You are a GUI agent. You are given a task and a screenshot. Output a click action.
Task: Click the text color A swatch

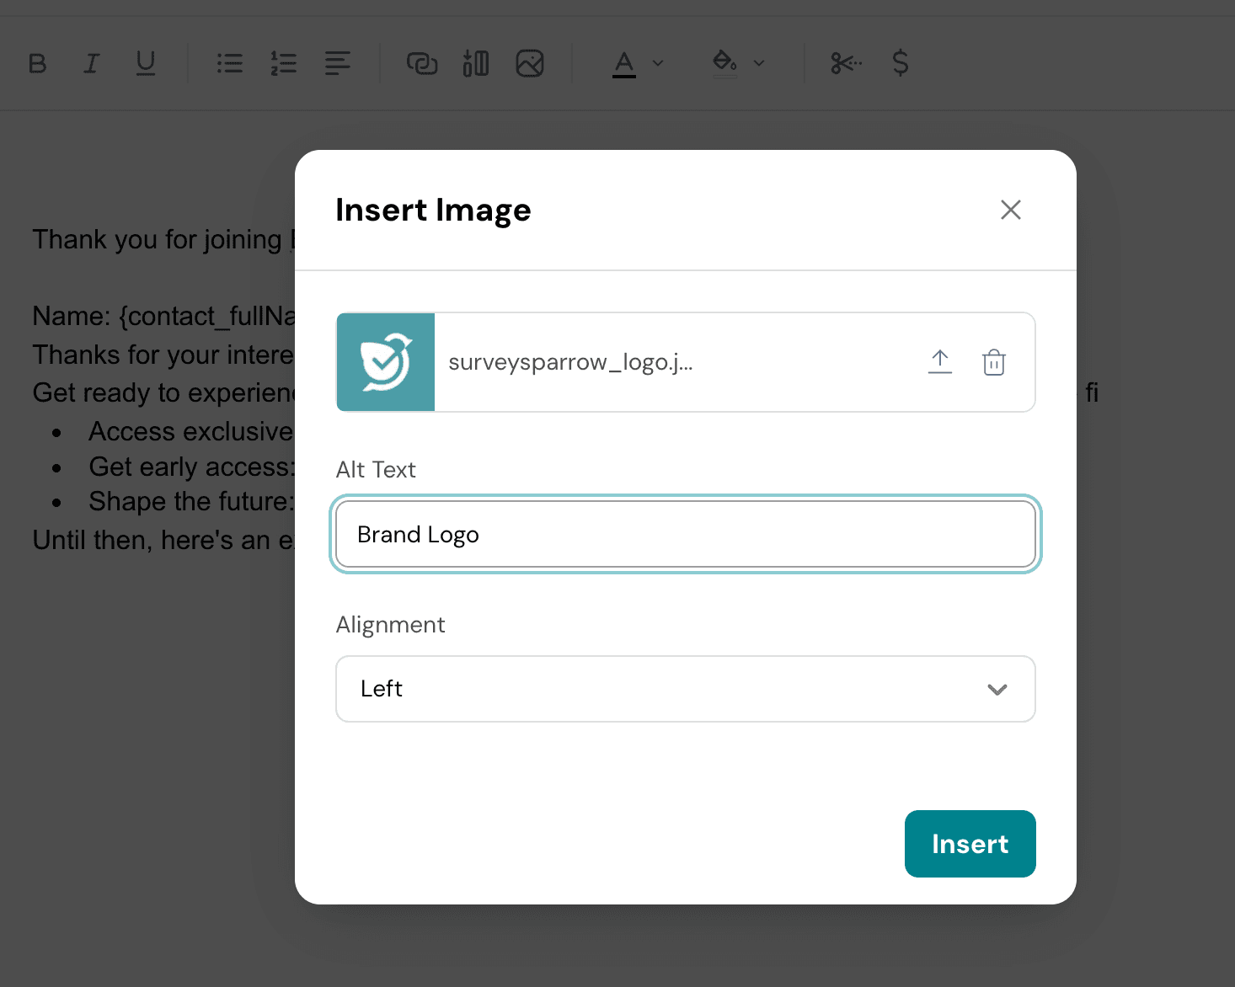pos(624,63)
